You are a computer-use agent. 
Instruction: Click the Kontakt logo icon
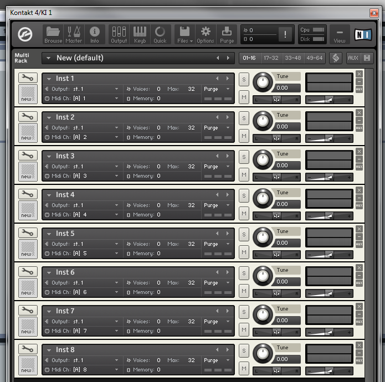(25, 34)
